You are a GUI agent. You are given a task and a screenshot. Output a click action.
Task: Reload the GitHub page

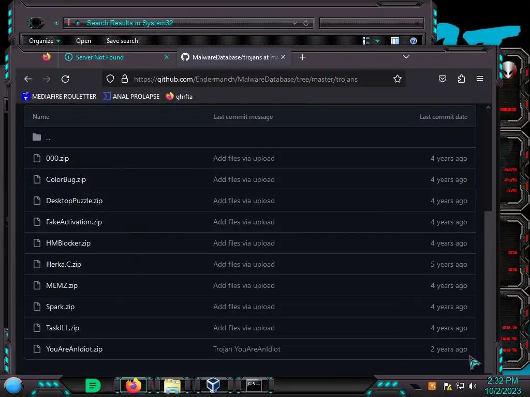pos(65,79)
